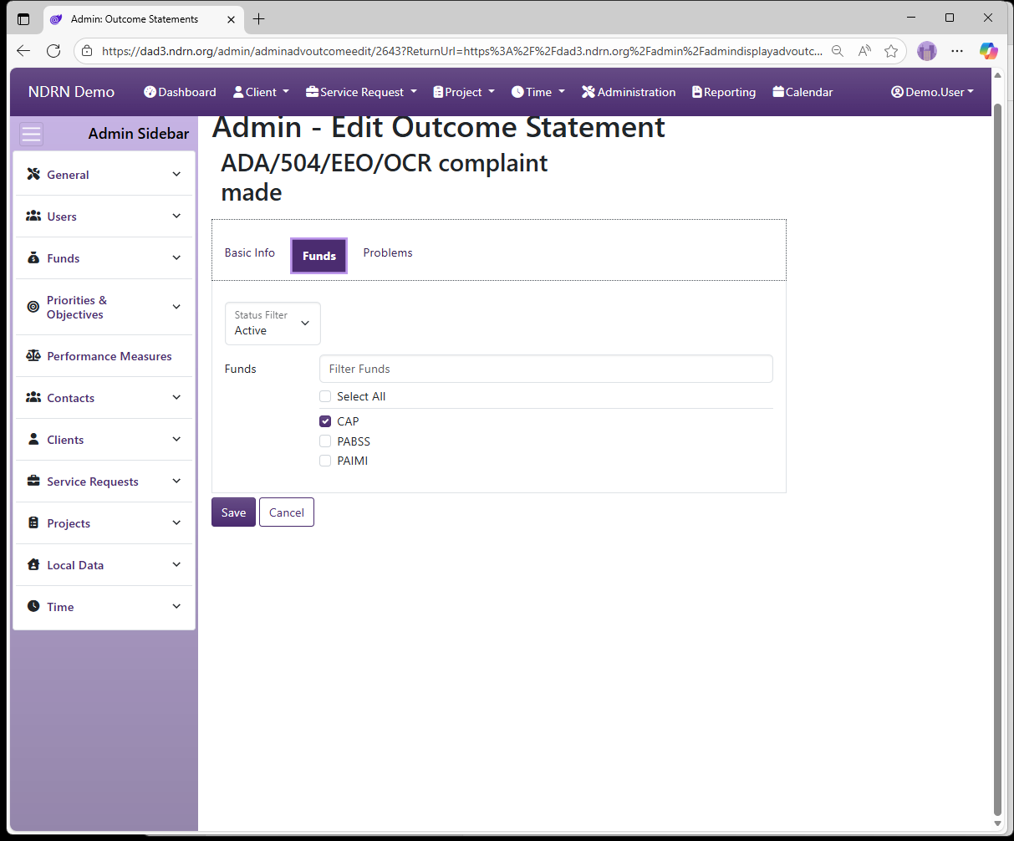Expand the Funds sidebar section chevron

(x=176, y=257)
